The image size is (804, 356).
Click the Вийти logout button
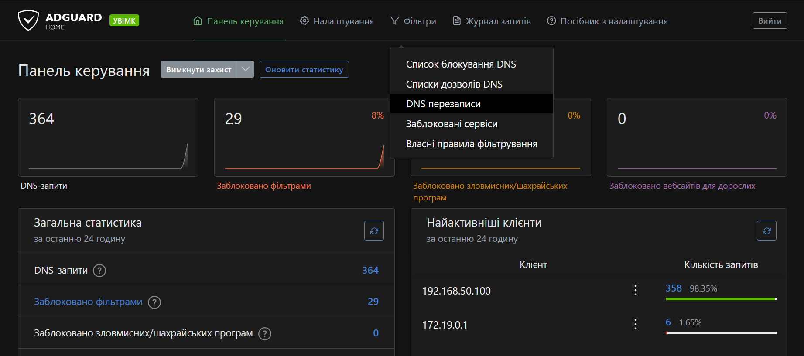coord(770,20)
